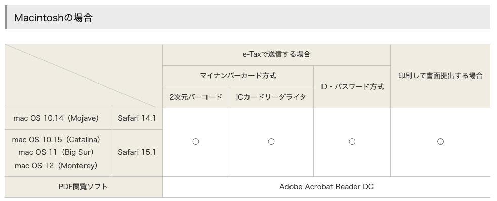Select the e-Taxで送信する場合 header cell
The width and height of the screenshot is (497, 201).
[x=276, y=55]
